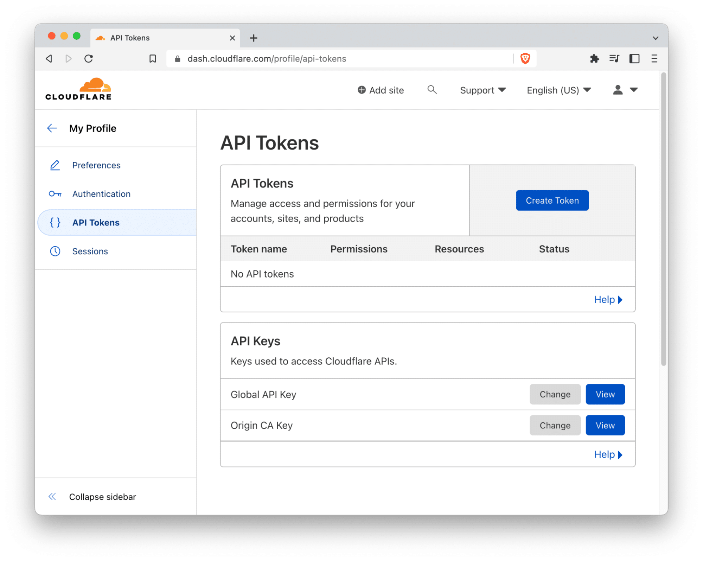Click the My Profile heading

93,128
